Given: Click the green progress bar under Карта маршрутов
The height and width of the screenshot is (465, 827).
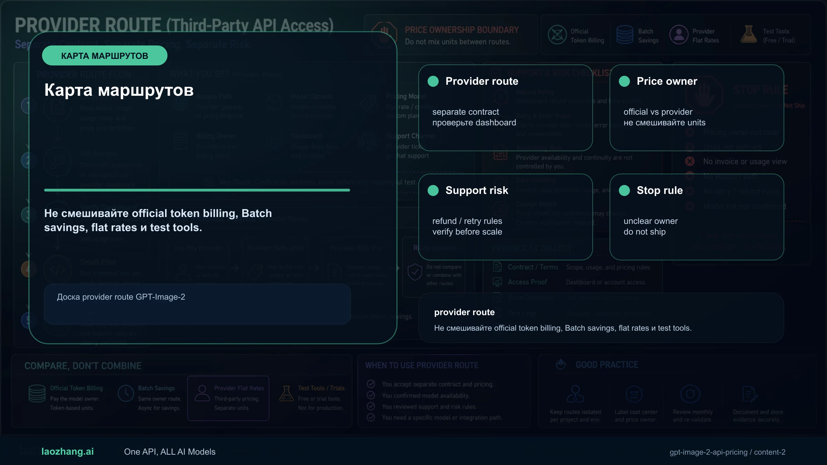Looking at the screenshot, I should 197,190.
